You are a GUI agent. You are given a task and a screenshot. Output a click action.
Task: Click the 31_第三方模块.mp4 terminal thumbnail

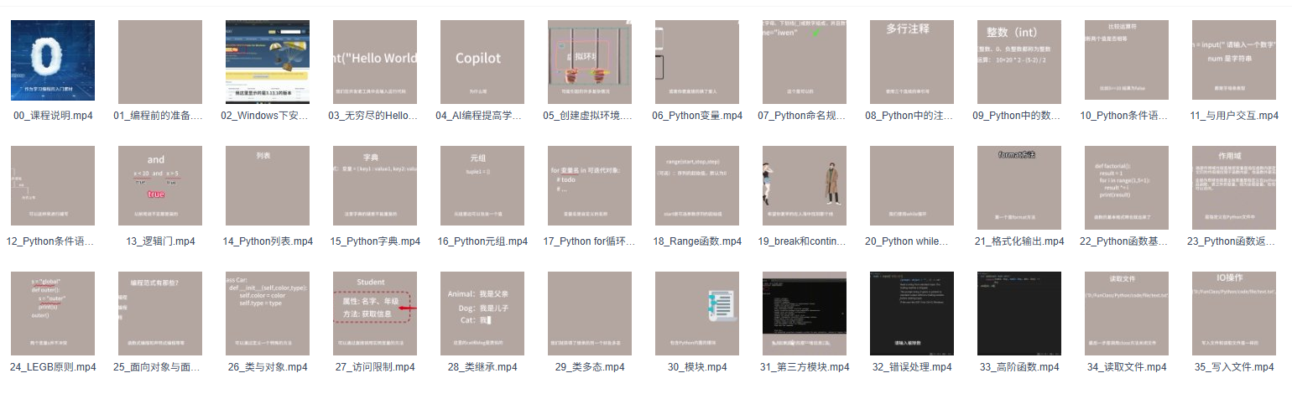pyautogui.click(x=805, y=314)
